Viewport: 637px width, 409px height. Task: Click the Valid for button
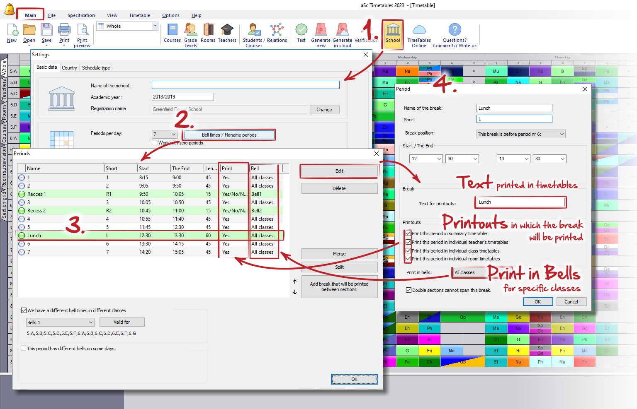point(122,322)
